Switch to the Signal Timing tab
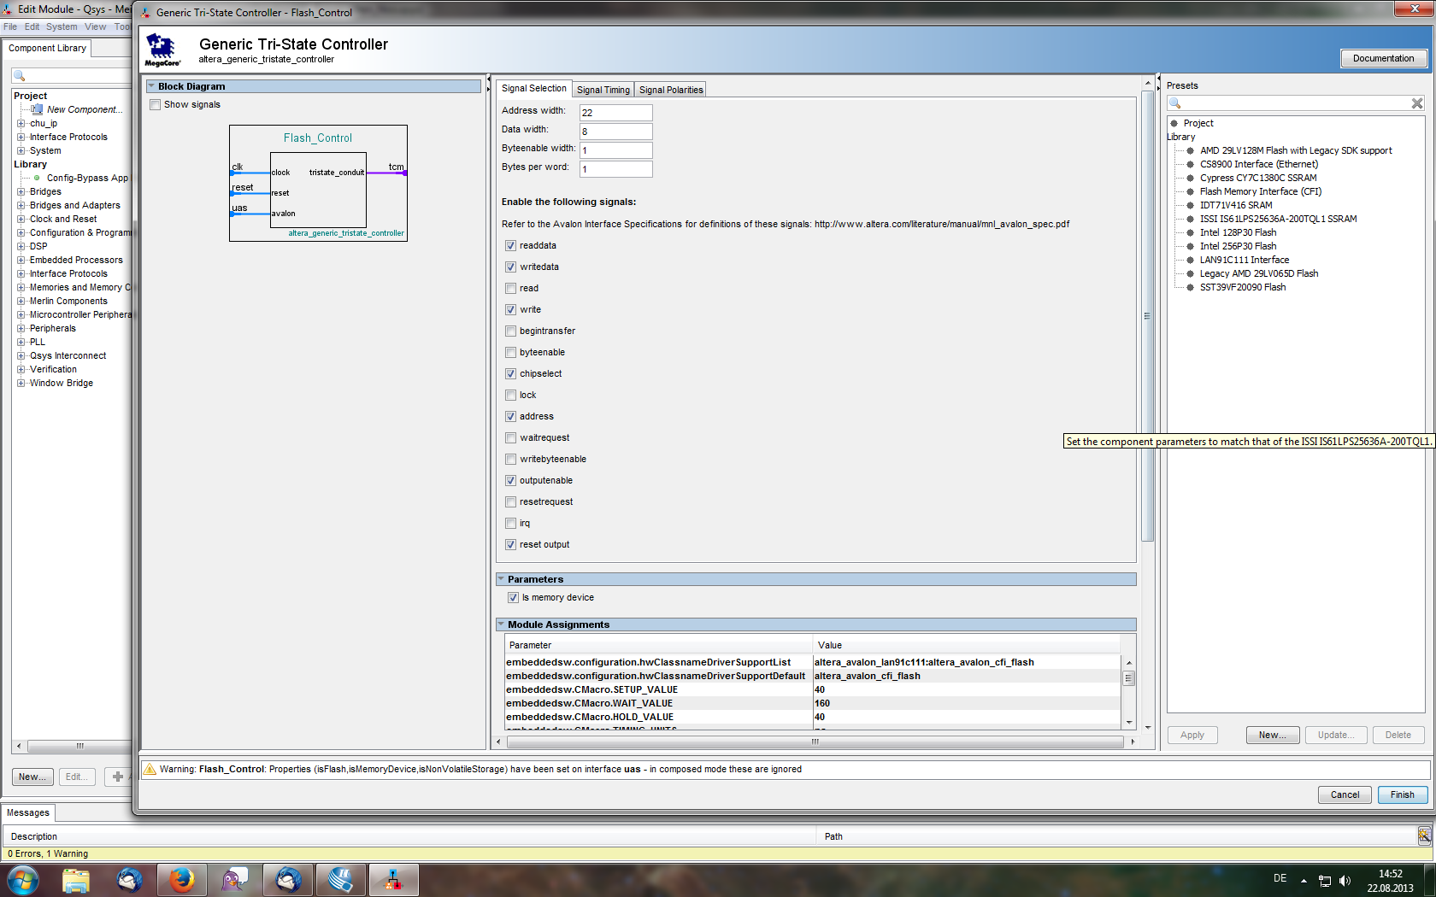The height and width of the screenshot is (897, 1436). [x=603, y=90]
